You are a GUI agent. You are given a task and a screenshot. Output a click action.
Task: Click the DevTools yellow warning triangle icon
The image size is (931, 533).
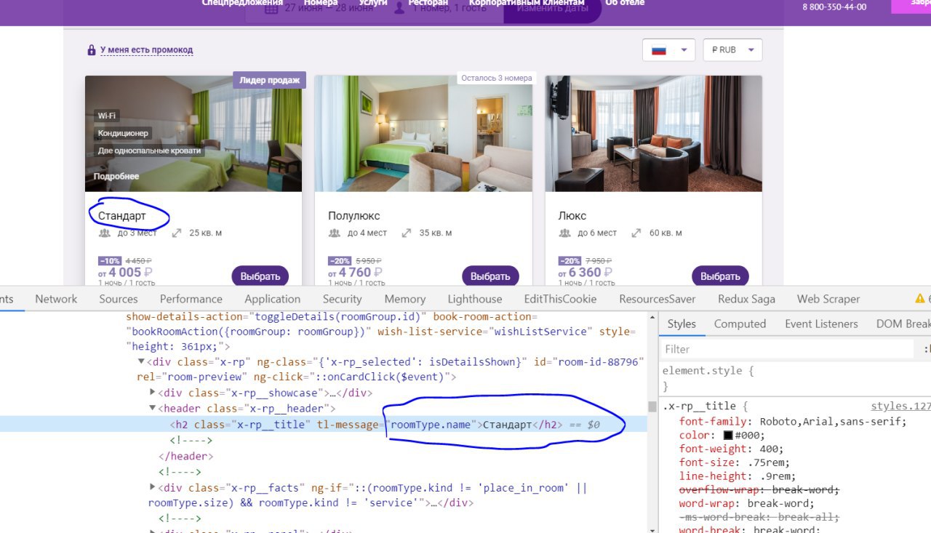click(920, 299)
